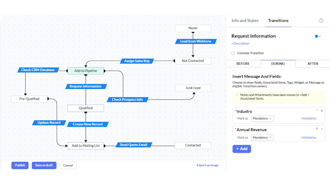This screenshot has width=330, height=186.
Task: Select the Check Prospect Info transition
Action: [x=128, y=100]
